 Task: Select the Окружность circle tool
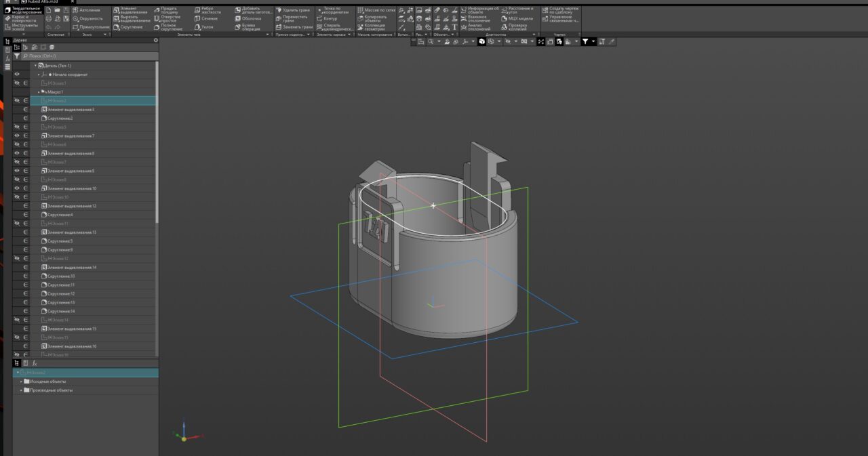click(x=87, y=18)
